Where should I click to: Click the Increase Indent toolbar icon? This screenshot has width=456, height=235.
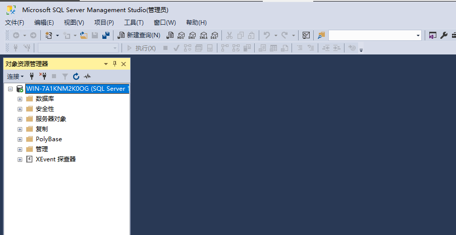click(x=337, y=48)
